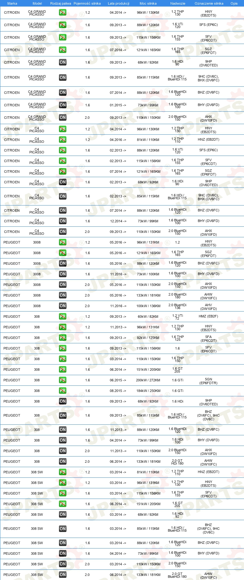Click the PB icon in the Peugeot 308 1.6 THP 150 row
244x580 pixels.
63,359
